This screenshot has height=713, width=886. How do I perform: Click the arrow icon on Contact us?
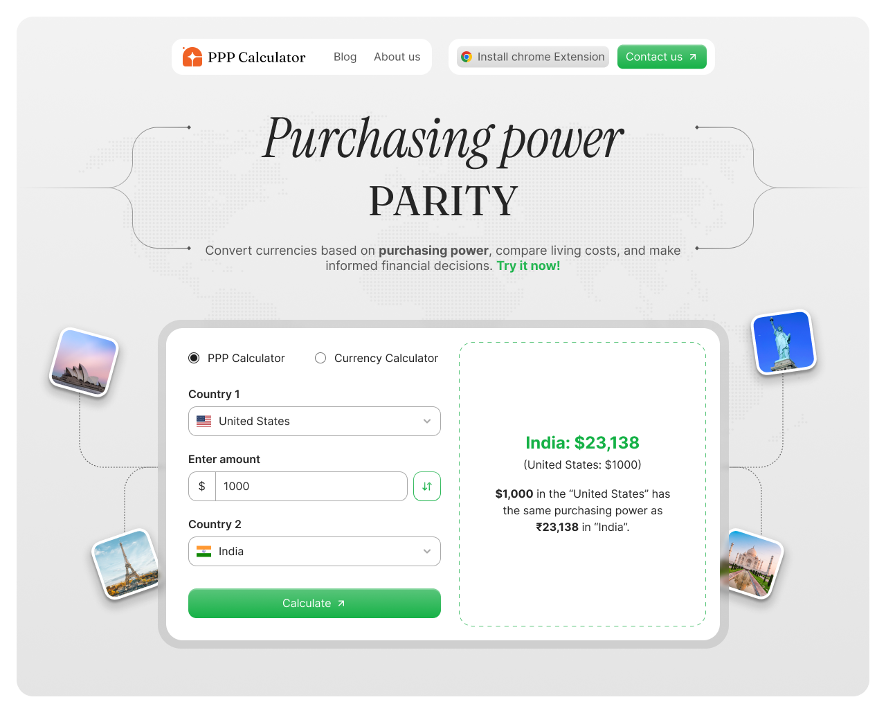pos(692,57)
